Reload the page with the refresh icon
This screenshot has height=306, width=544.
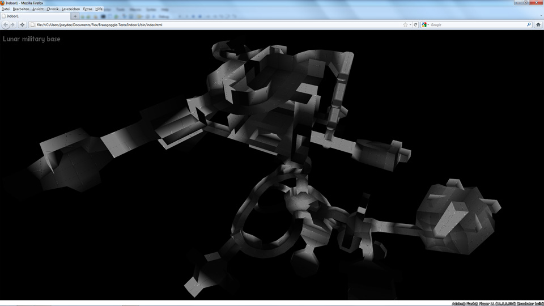[x=415, y=25]
